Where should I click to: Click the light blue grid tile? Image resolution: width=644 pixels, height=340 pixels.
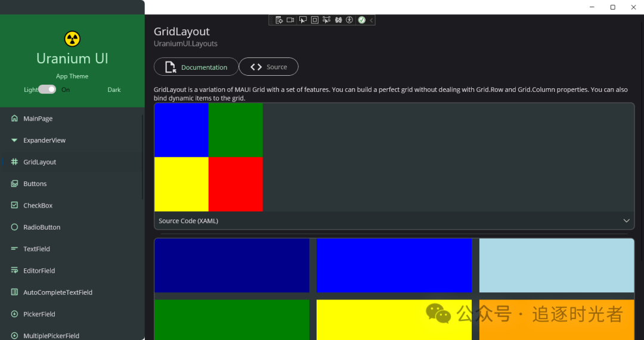click(x=557, y=265)
